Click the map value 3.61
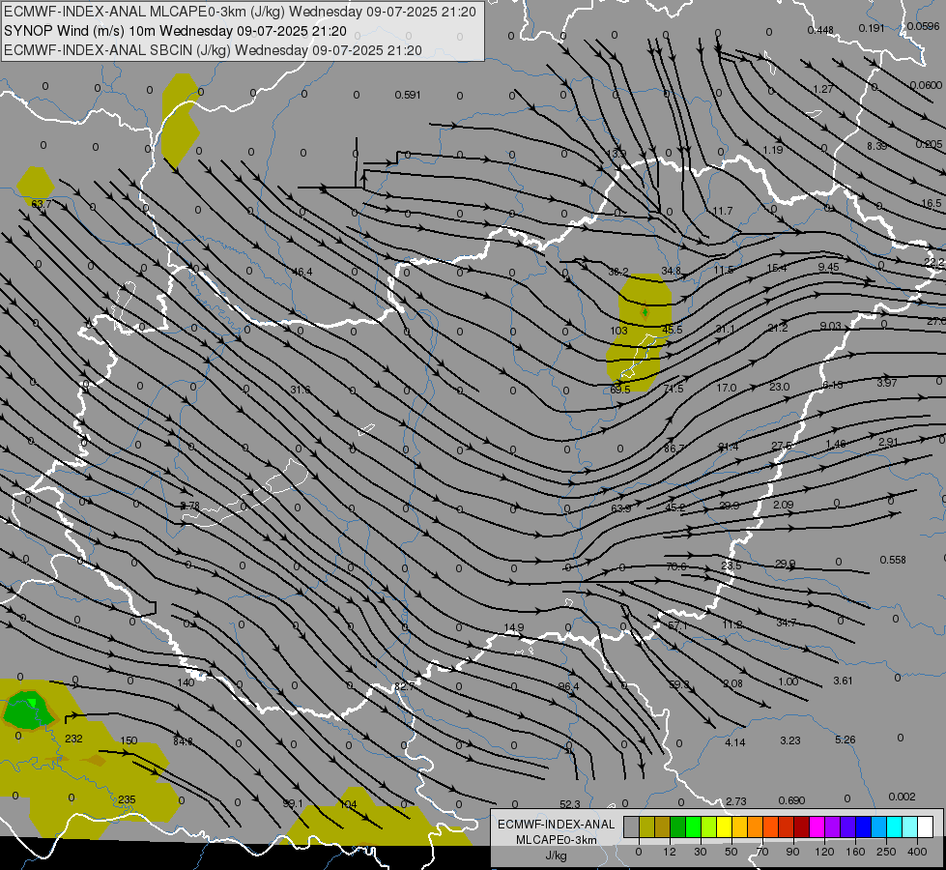946x870 pixels. 843,681
